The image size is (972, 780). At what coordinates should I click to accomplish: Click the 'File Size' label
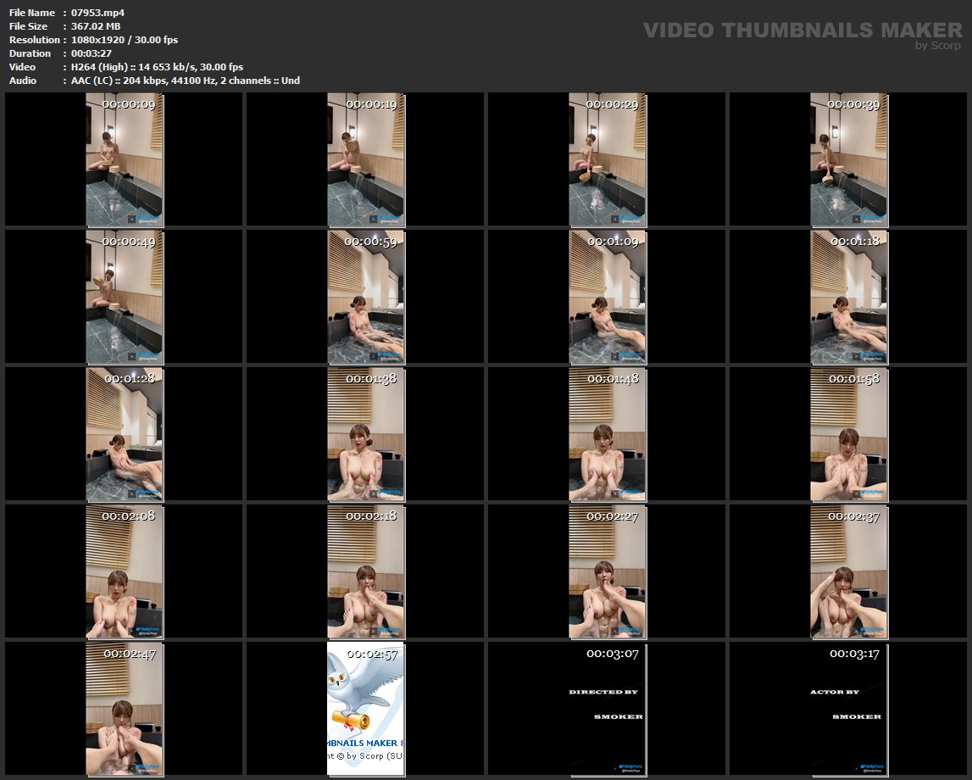28,26
